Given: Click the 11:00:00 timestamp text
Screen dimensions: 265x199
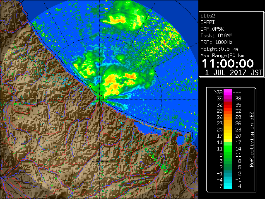Looking at the screenshot, I should pyautogui.click(x=228, y=63).
